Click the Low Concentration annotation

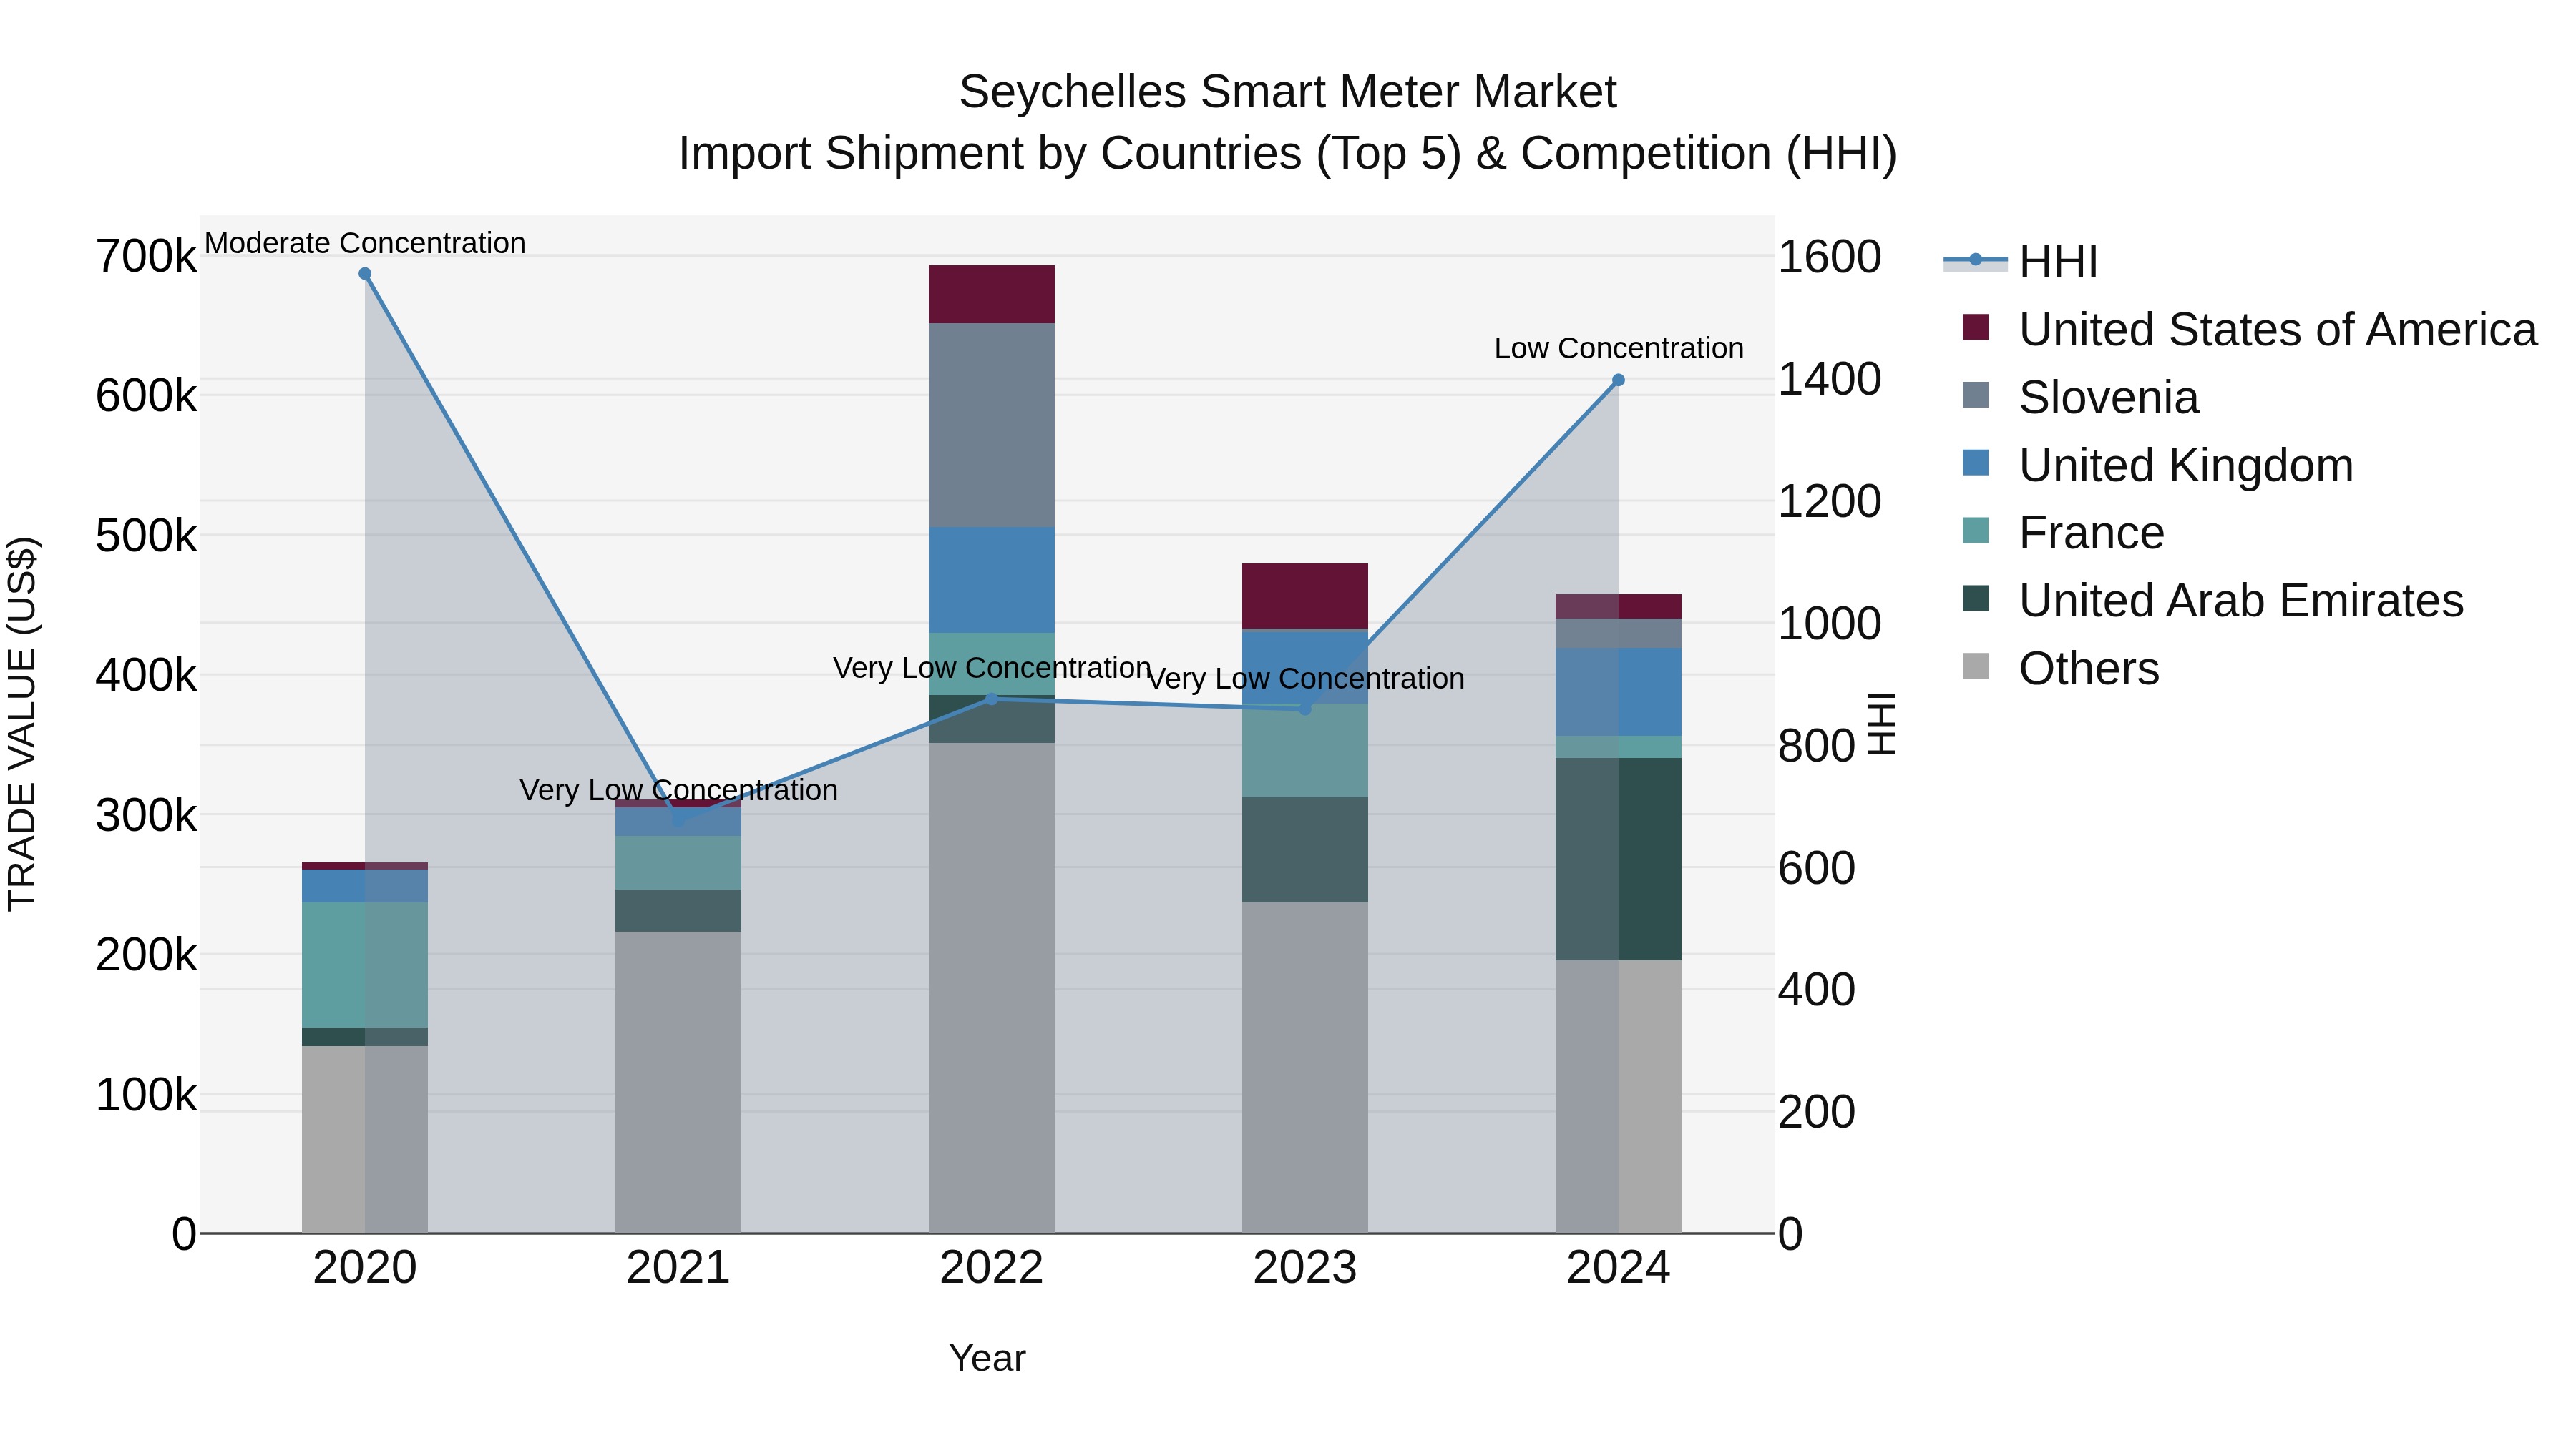(1619, 348)
